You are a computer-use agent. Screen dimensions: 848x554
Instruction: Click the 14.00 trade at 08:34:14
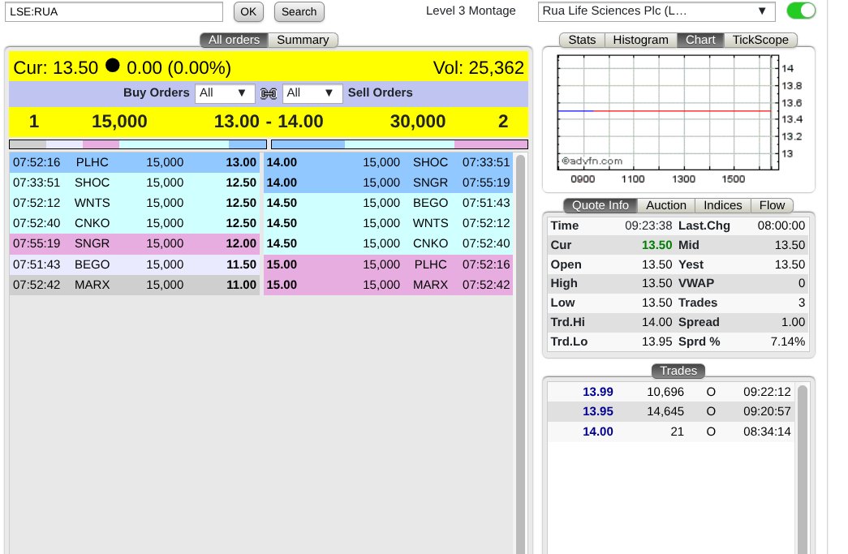point(670,432)
